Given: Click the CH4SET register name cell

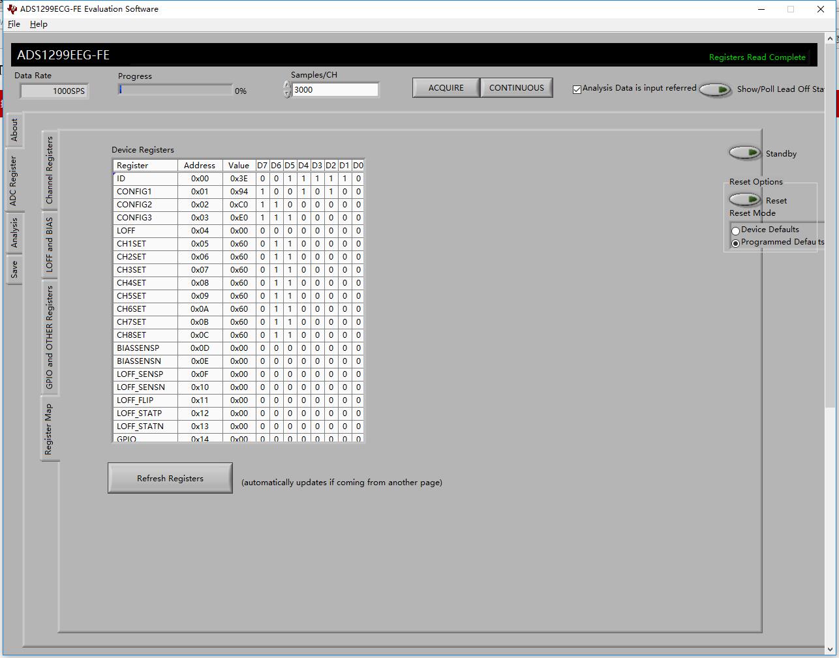Looking at the screenshot, I should click(145, 282).
